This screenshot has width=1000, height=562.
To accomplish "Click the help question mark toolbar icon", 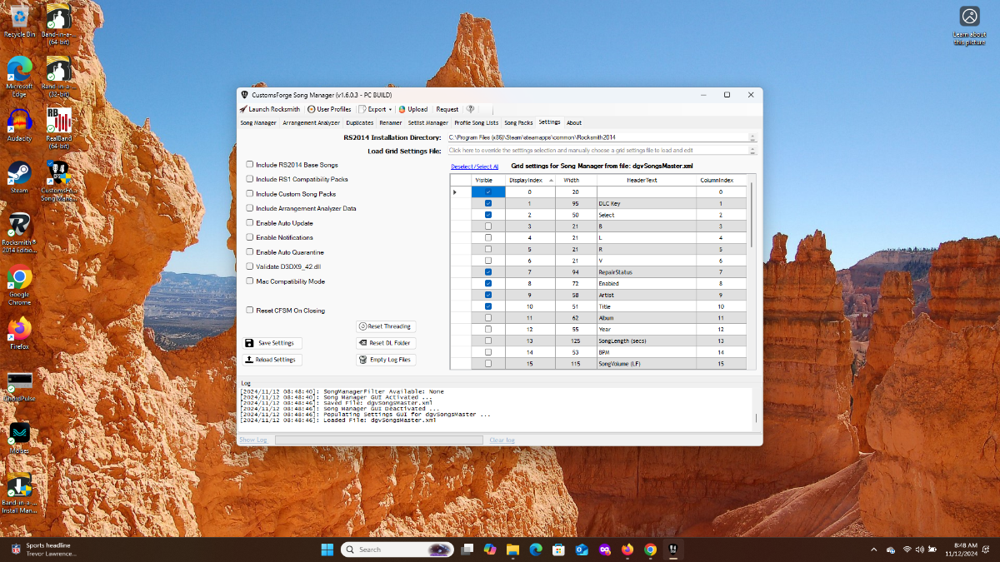I will click(471, 109).
